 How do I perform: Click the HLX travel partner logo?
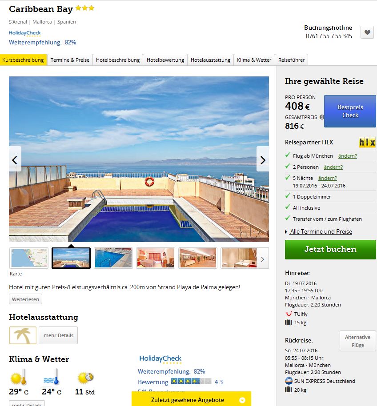367,143
